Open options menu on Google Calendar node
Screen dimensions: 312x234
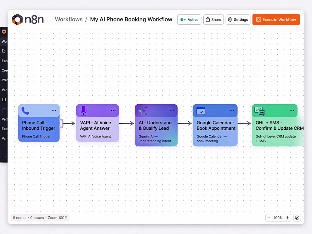232,110
